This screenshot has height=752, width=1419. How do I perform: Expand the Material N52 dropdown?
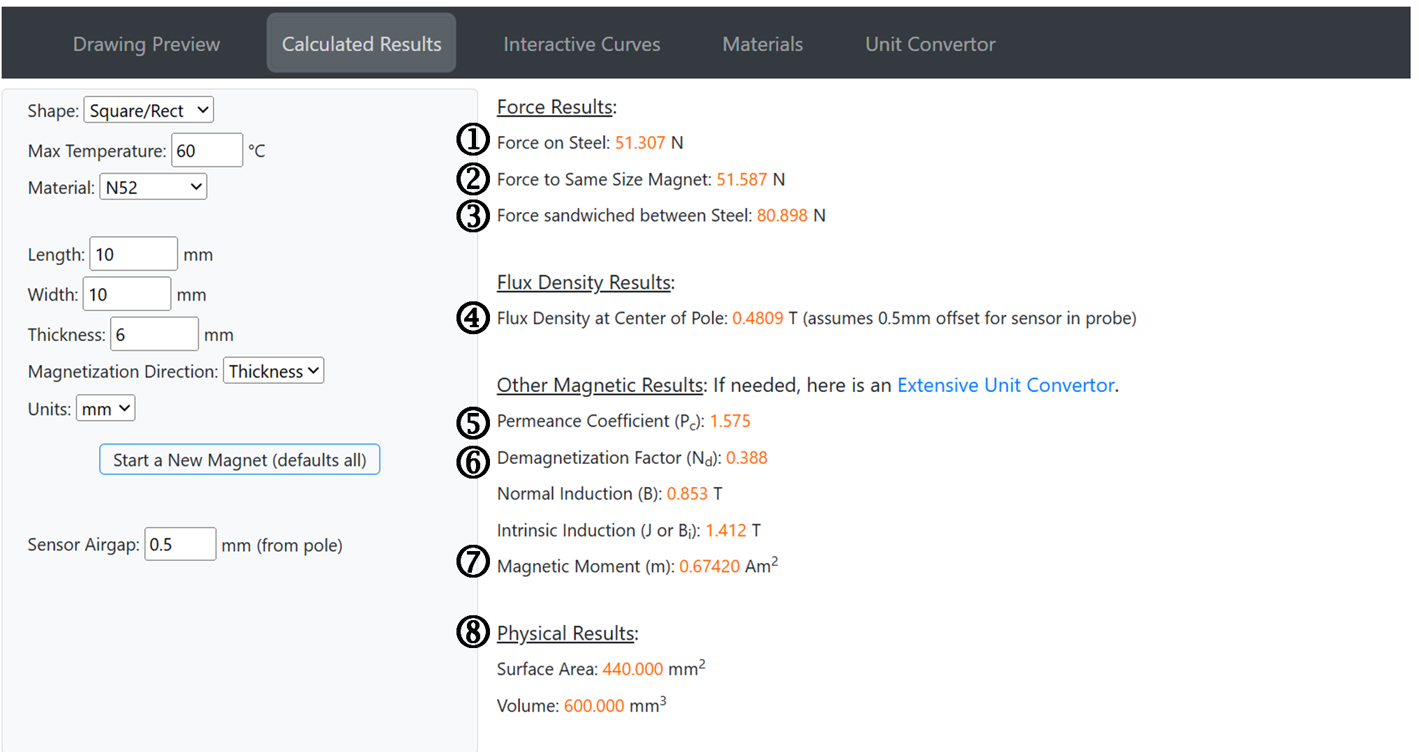coord(153,187)
